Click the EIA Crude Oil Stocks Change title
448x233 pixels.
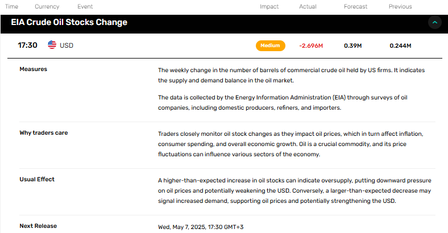(69, 22)
